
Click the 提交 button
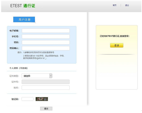pyautogui.click(x=46, y=109)
